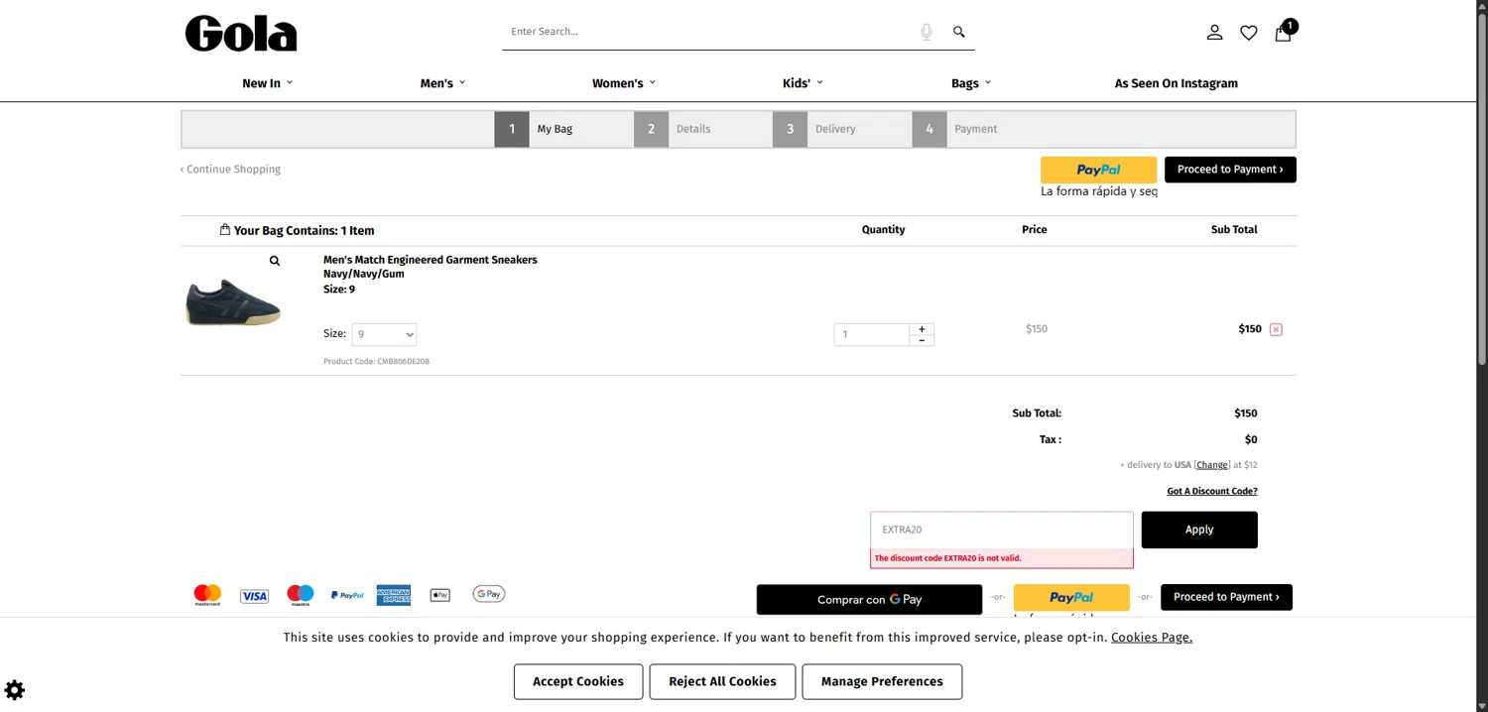Image resolution: width=1488 pixels, height=712 pixels.
Task: Click Accept Cookies button
Action: coord(578,681)
